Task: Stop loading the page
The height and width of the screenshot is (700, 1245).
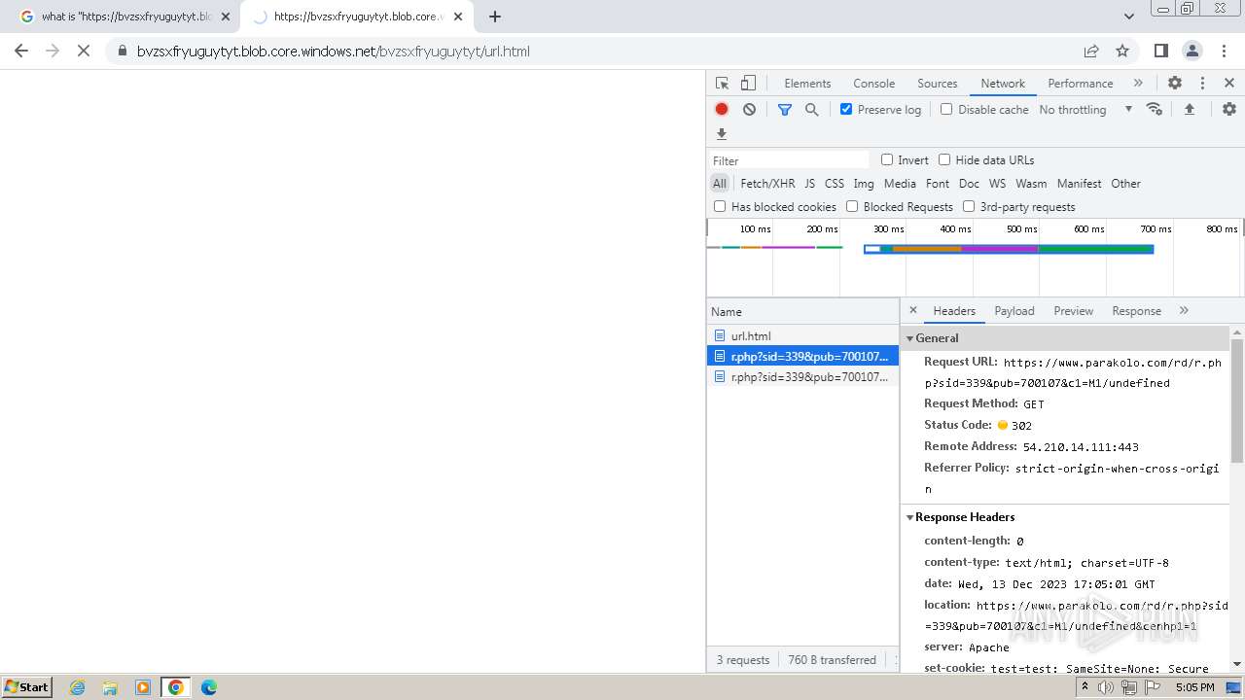Action: tap(84, 52)
